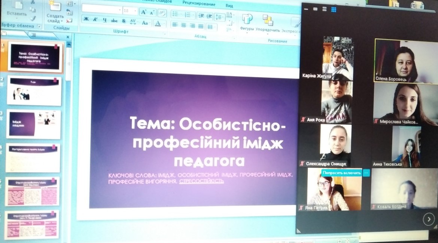Click the Reset slide icon

coord(69,12)
